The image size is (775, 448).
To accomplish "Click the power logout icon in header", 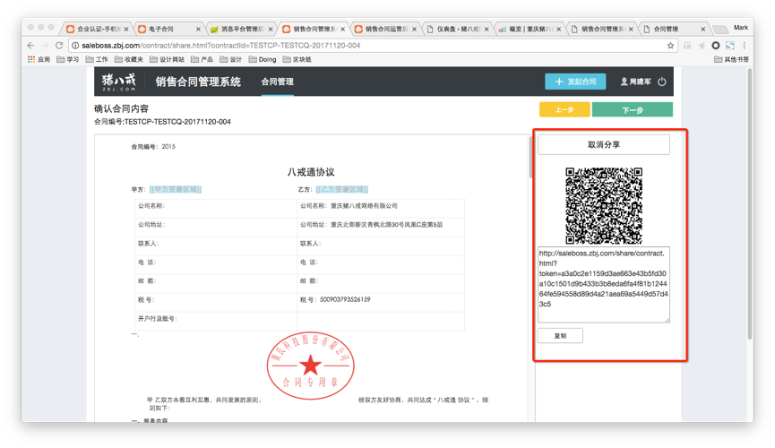I will pyautogui.click(x=662, y=82).
